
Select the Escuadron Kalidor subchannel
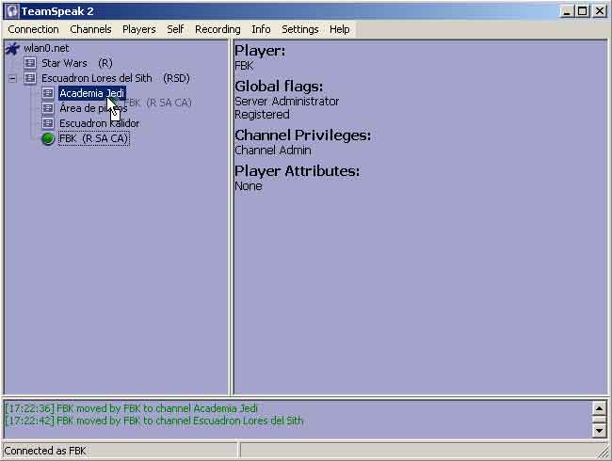(x=99, y=123)
